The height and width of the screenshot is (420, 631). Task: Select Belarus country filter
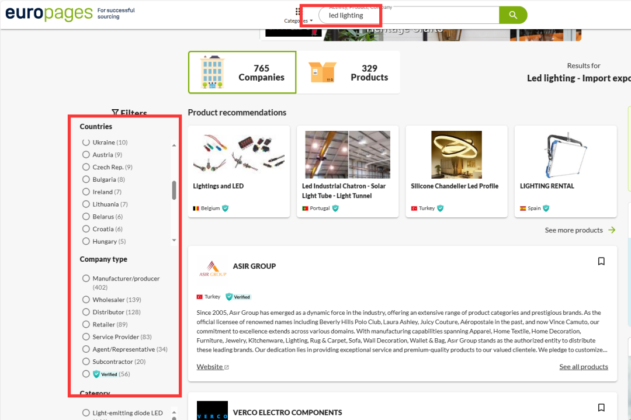tap(86, 217)
